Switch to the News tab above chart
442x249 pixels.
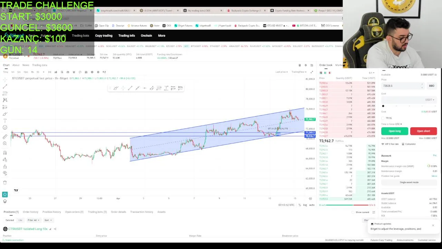(x=26, y=65)
